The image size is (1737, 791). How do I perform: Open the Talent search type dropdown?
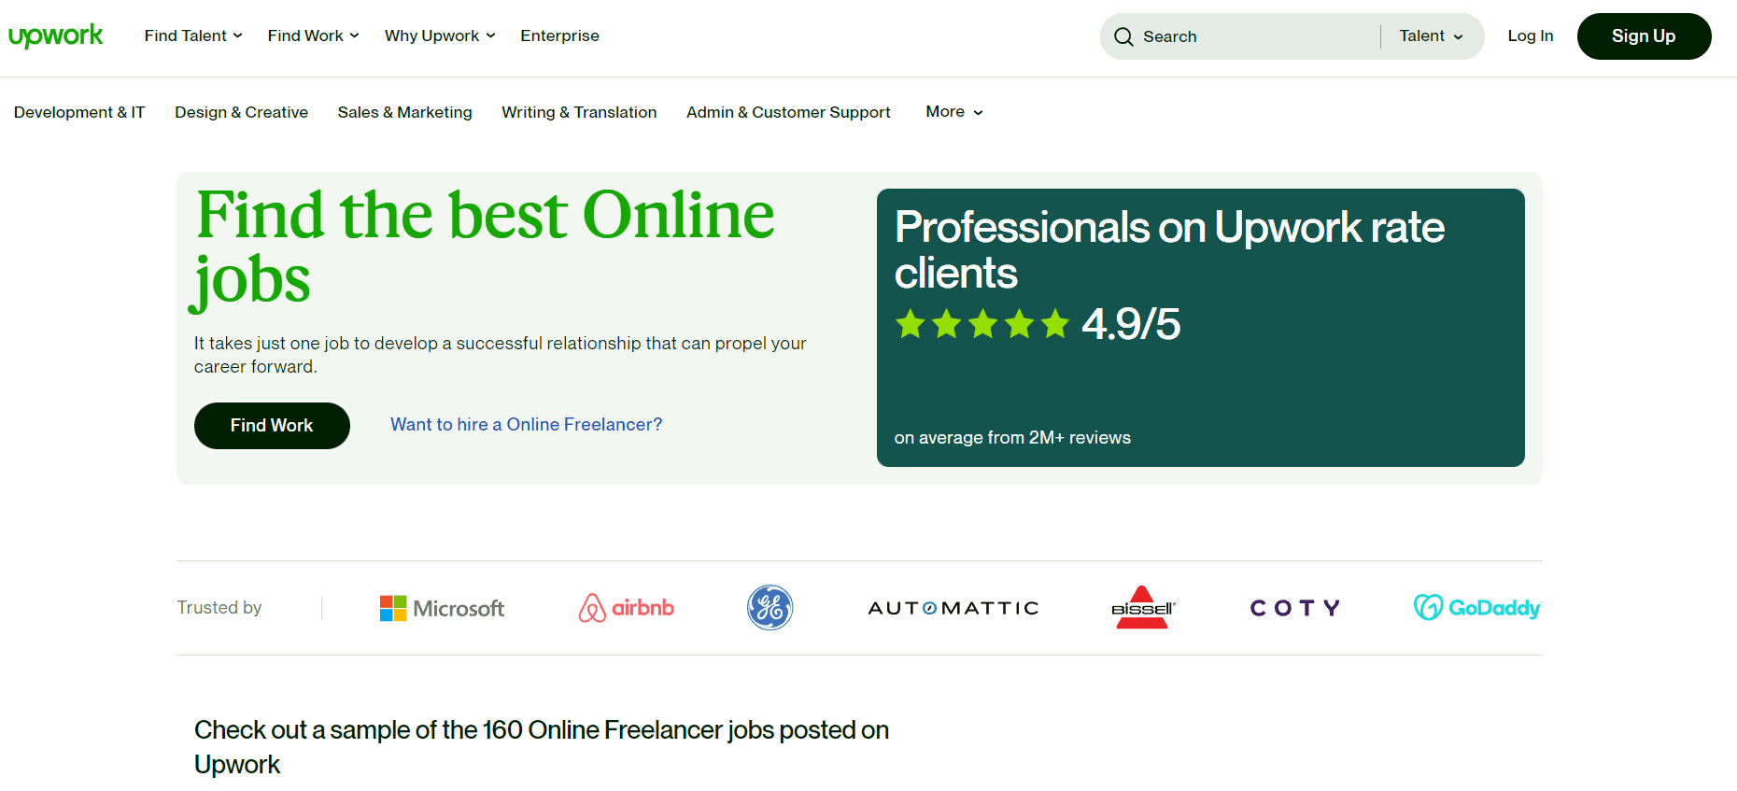coord(1431,35)
